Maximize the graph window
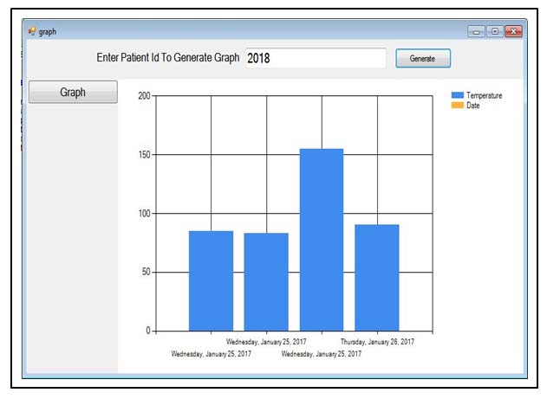 coord(495,31)
